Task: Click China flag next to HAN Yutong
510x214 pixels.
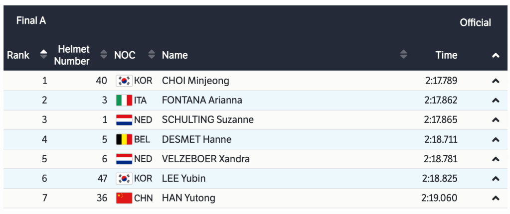Action: (124, 198)
